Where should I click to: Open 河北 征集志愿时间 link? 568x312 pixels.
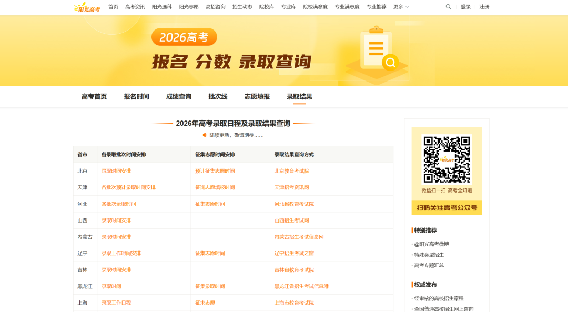click(210, 204)
